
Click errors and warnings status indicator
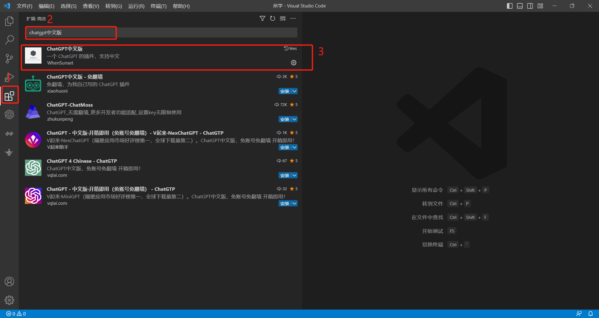click(x=16, y=314)
